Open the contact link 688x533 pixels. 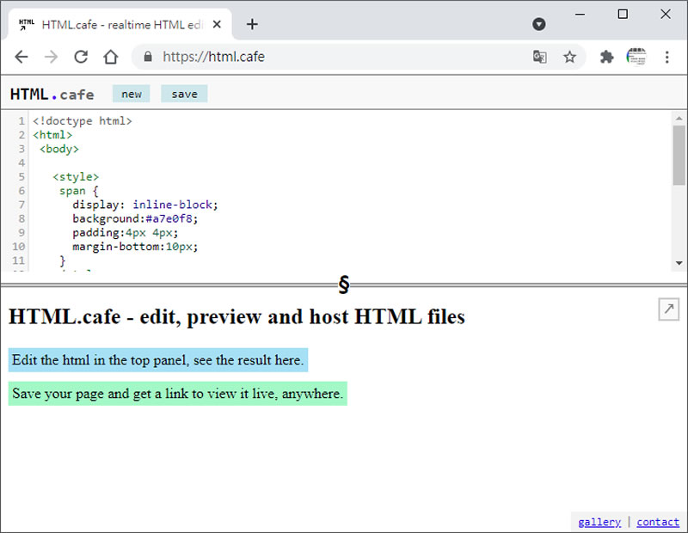[658, 522]
